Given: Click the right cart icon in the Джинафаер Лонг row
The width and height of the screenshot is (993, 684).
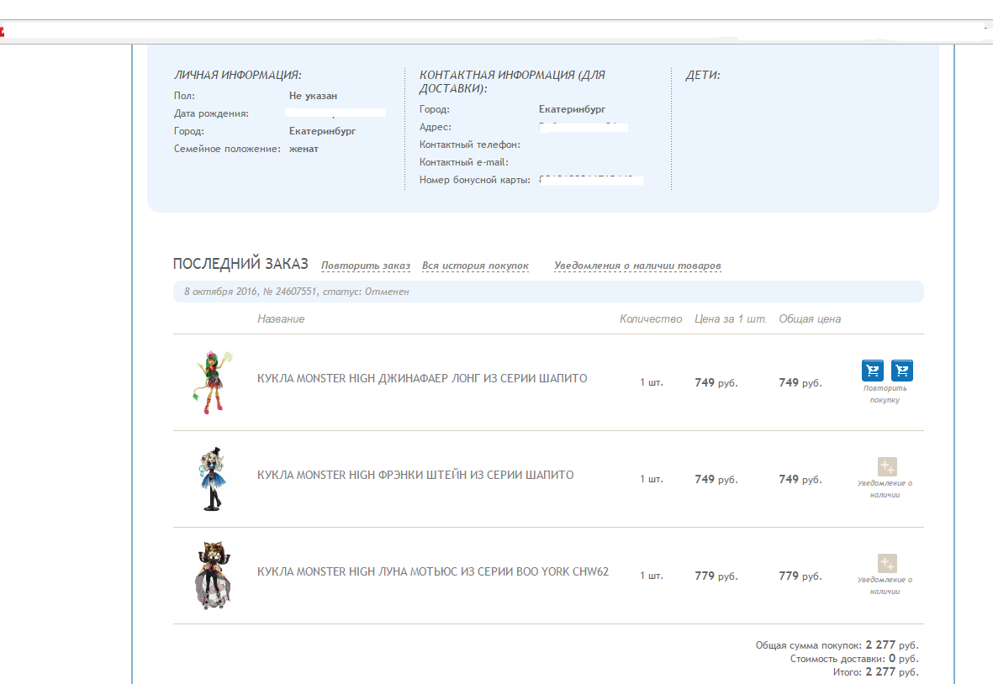Looking at the screenshot, I should pos(902,371).
